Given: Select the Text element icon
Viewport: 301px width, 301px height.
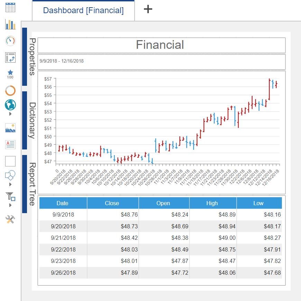Looking at the screenshot, I should (10, 145).
